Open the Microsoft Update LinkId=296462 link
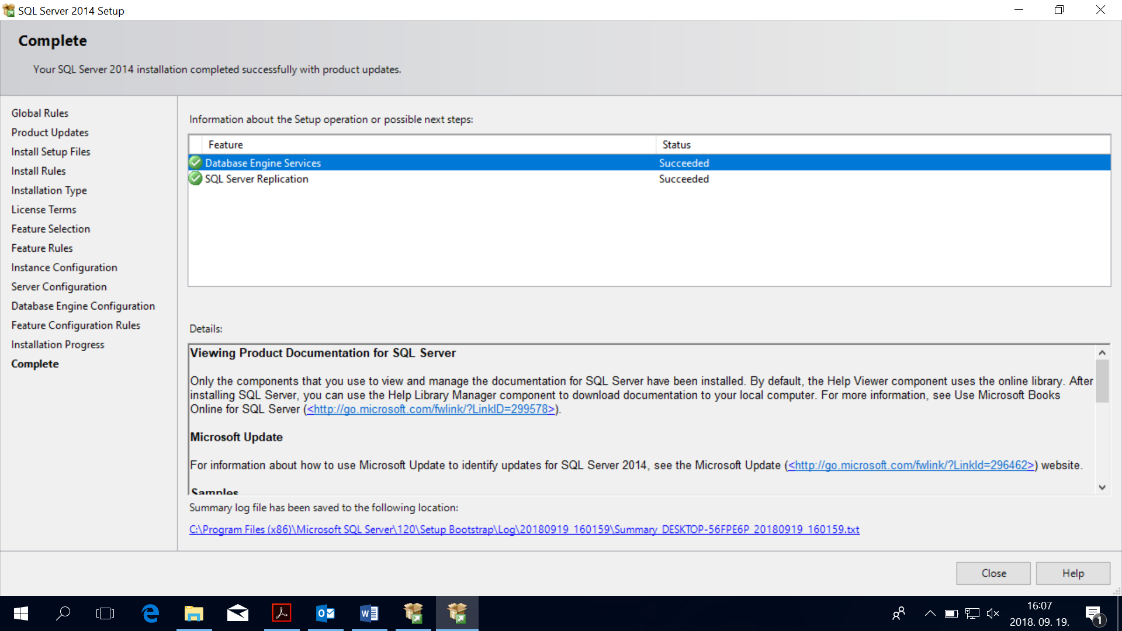 click(912, 465)
